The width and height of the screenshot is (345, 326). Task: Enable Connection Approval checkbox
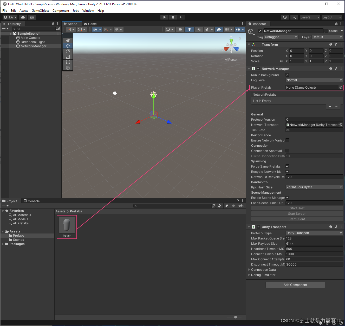[287, 151]
